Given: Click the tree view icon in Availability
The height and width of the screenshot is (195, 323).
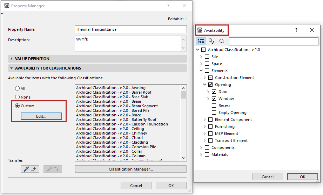Looking at the screenshot, I should [x=201, y=41].
